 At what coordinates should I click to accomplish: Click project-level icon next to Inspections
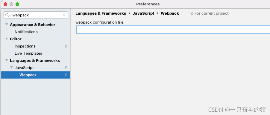click(66, 46)
